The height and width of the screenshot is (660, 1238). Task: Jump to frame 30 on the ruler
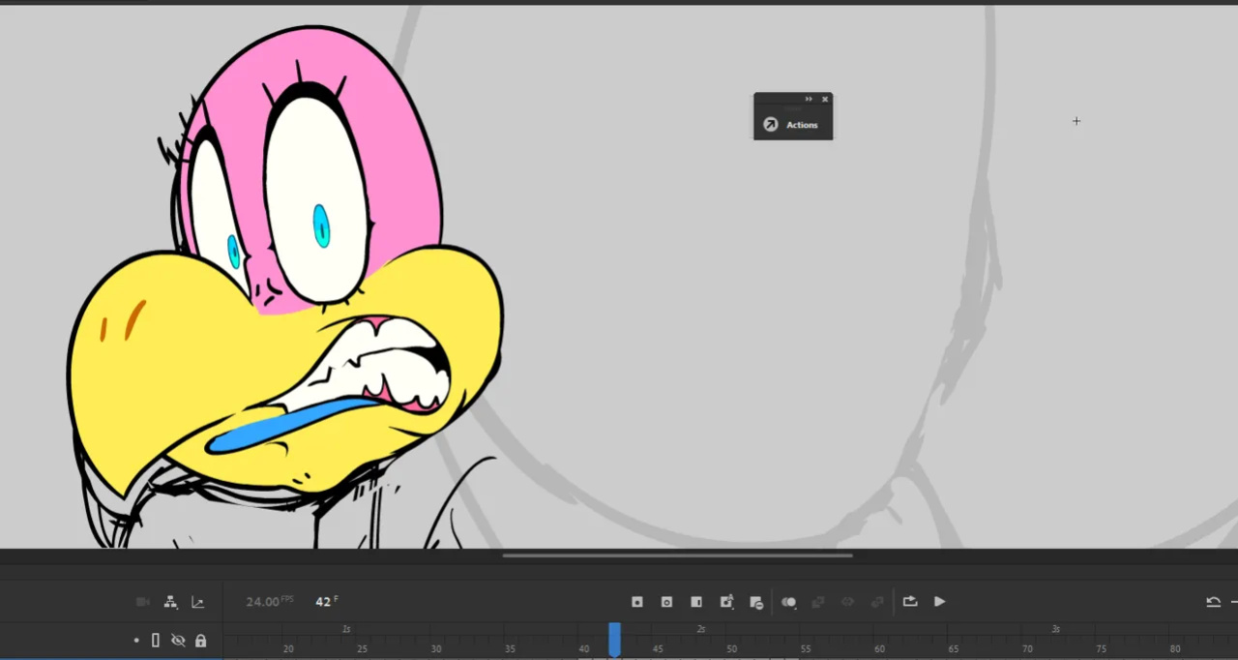pos(436,648)
